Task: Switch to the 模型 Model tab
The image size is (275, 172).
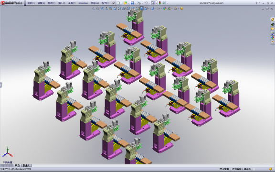Action: [x=17, y=165]
